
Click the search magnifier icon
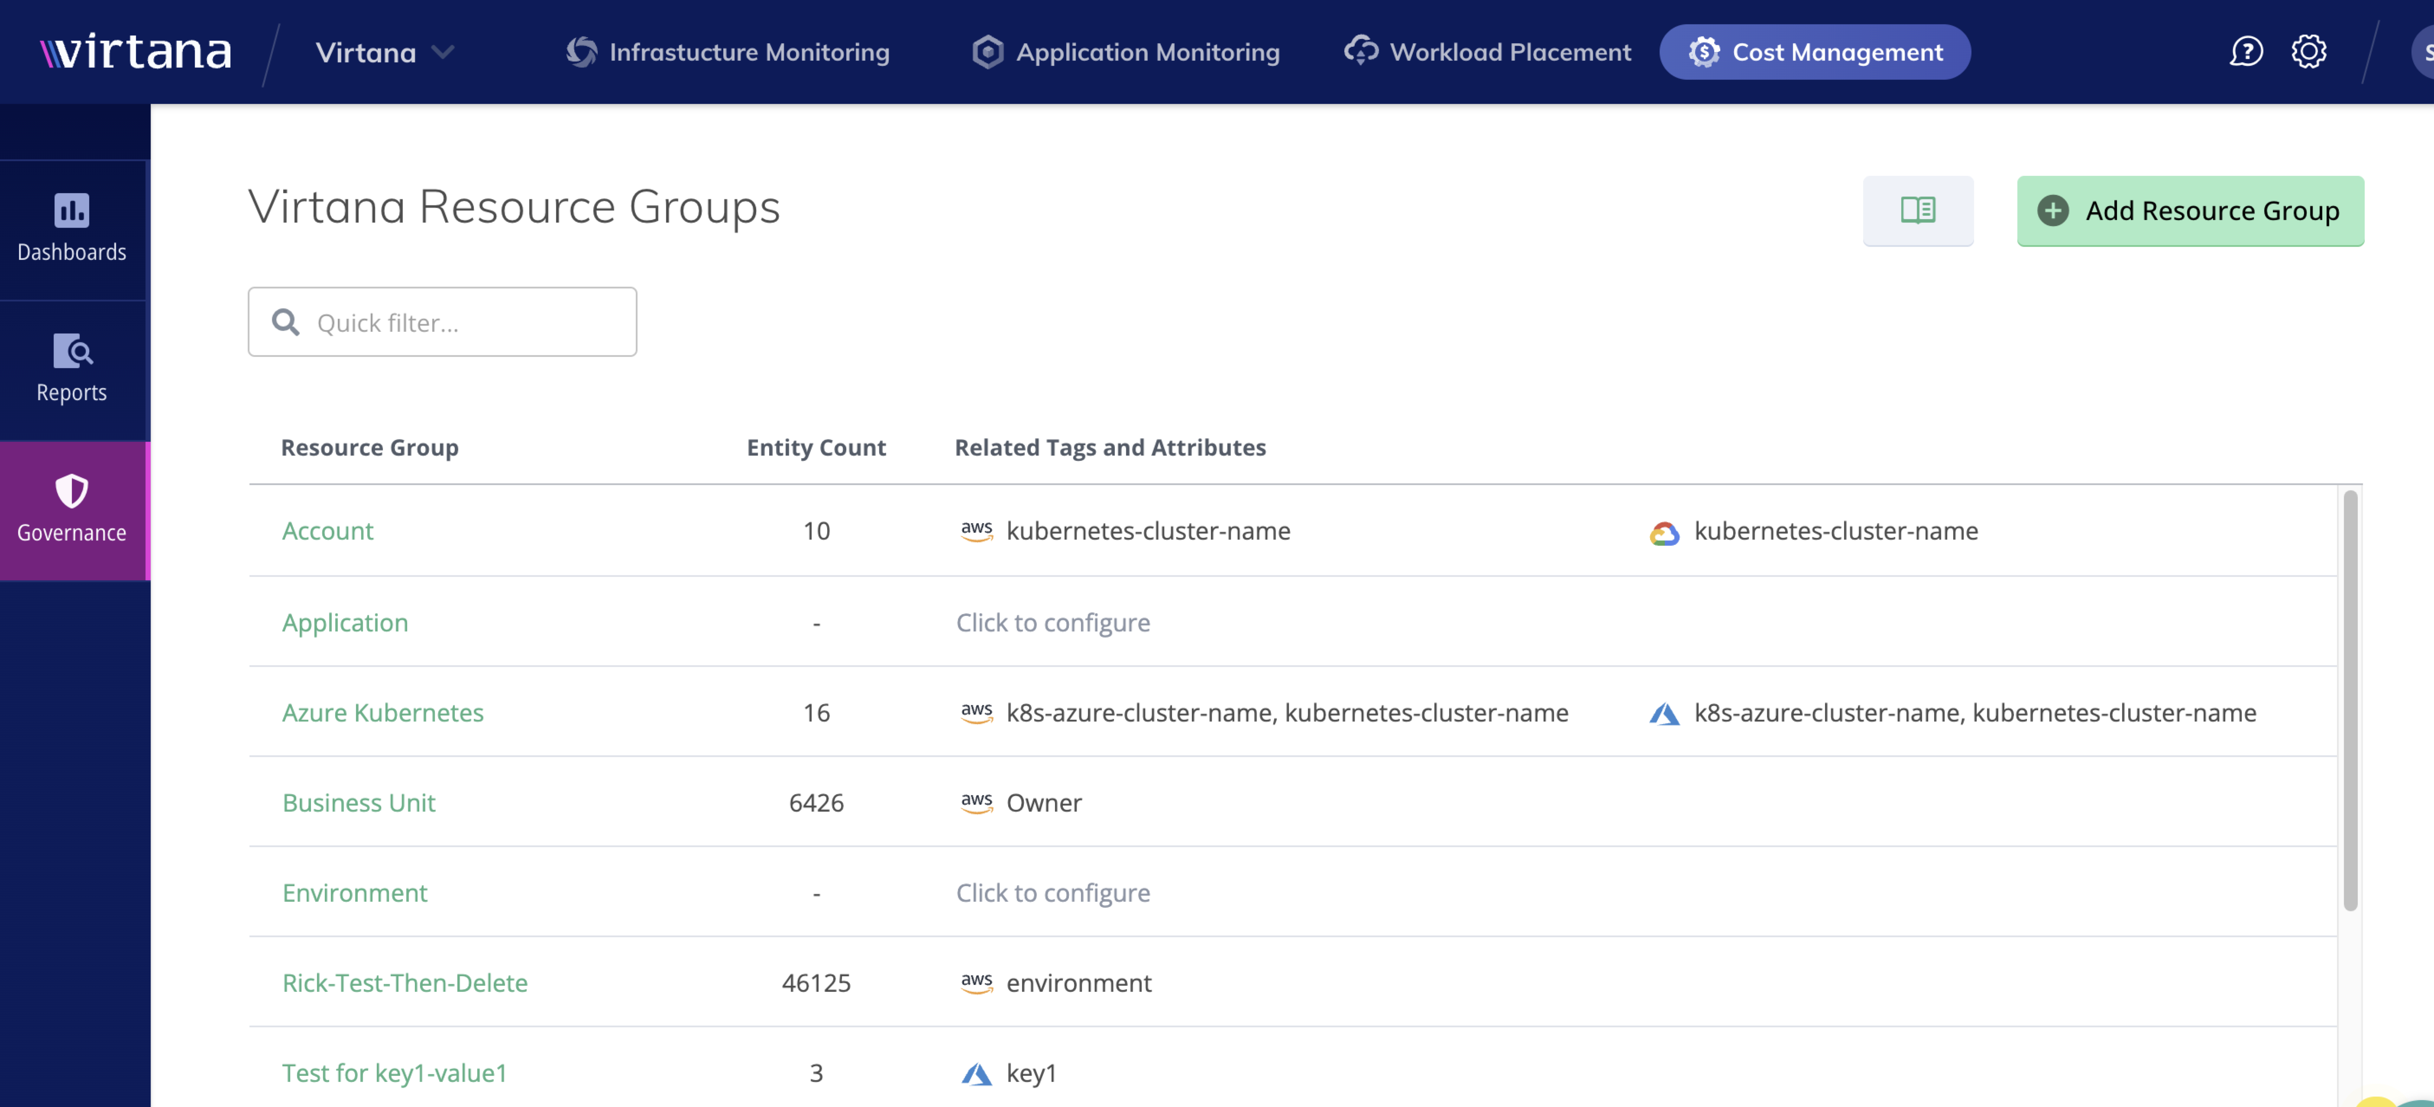pos(285,323)
